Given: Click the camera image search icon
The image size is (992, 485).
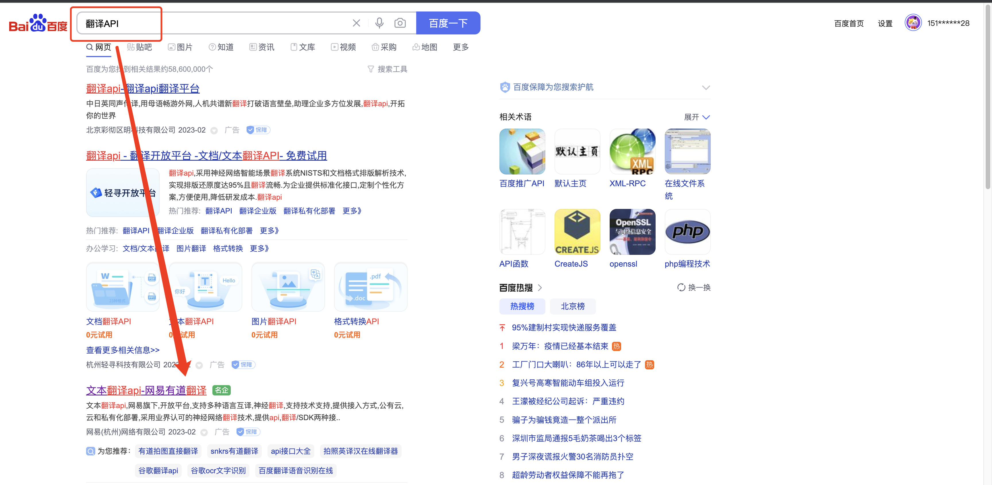Looking at the screenshot, I should [x=400, y=23].
